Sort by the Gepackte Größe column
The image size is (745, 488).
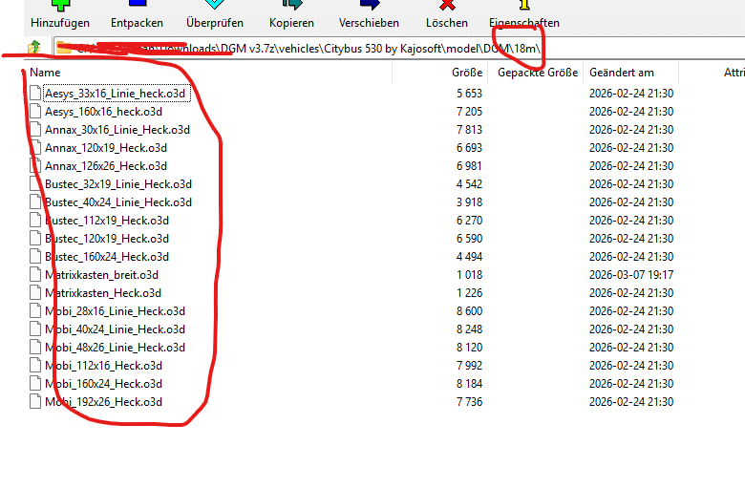pyautogui.click(x=538, y=73)
